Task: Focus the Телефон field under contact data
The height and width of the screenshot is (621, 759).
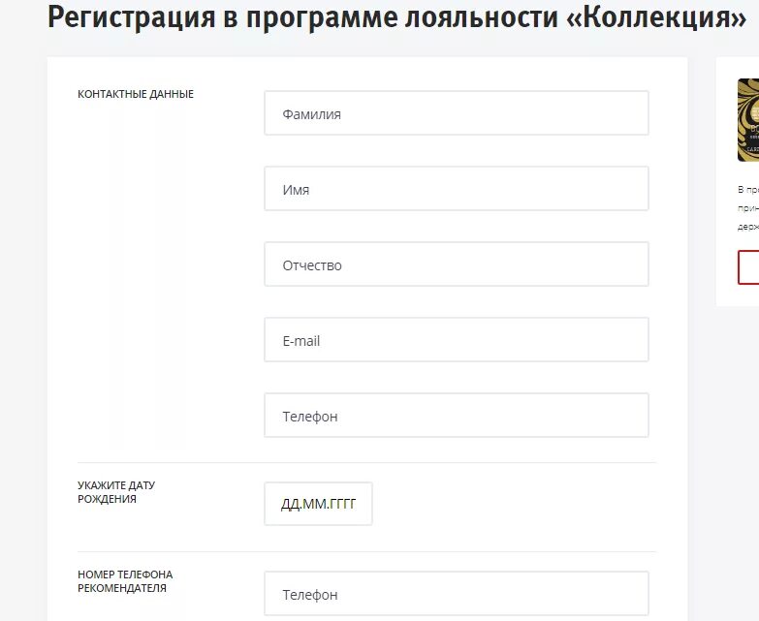Action: click(x=456, y=415)
